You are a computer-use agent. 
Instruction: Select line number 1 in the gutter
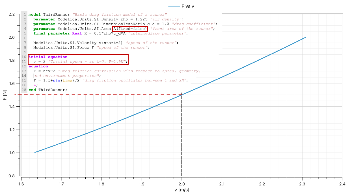25,15
